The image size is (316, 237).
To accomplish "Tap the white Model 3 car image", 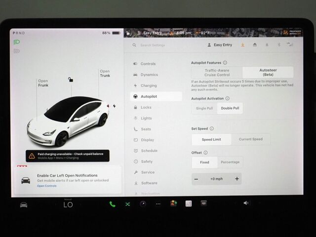I will pos(68,121).
